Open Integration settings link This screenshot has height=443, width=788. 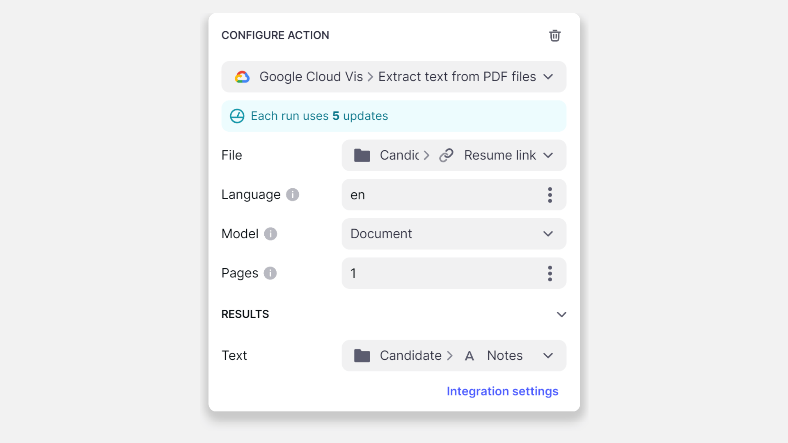(x=502, y=391)
